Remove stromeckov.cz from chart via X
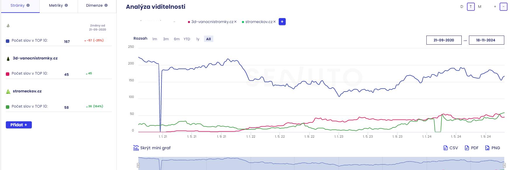 pyautogui.click(x=274, y=22)
